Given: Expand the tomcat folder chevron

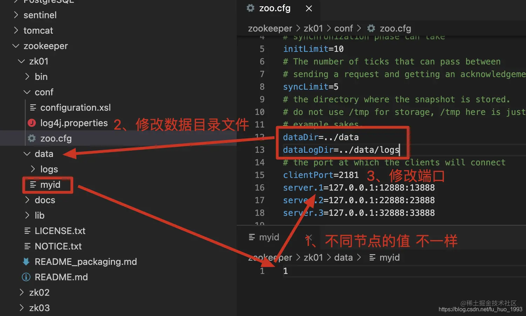Looking at the screenshot, I should click(16, 30).
